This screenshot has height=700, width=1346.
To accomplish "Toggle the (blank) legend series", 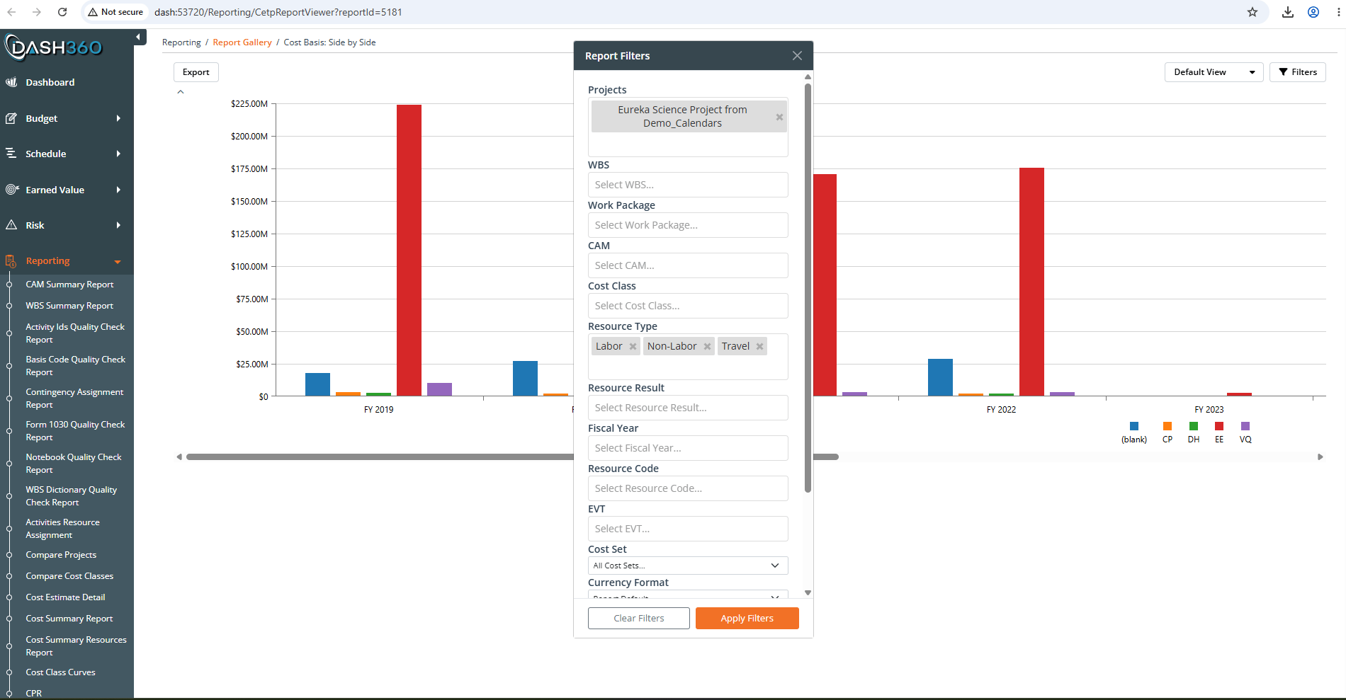I will (1134, 432).
